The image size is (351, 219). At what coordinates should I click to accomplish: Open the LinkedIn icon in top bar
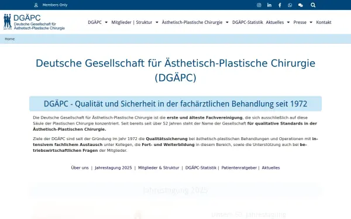(269, 5)
